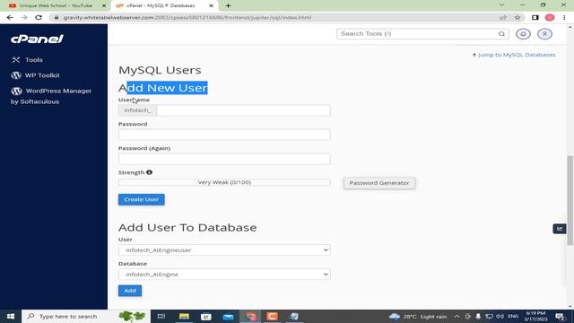Open the microphone icon in system tray

[x=478, y=317]
